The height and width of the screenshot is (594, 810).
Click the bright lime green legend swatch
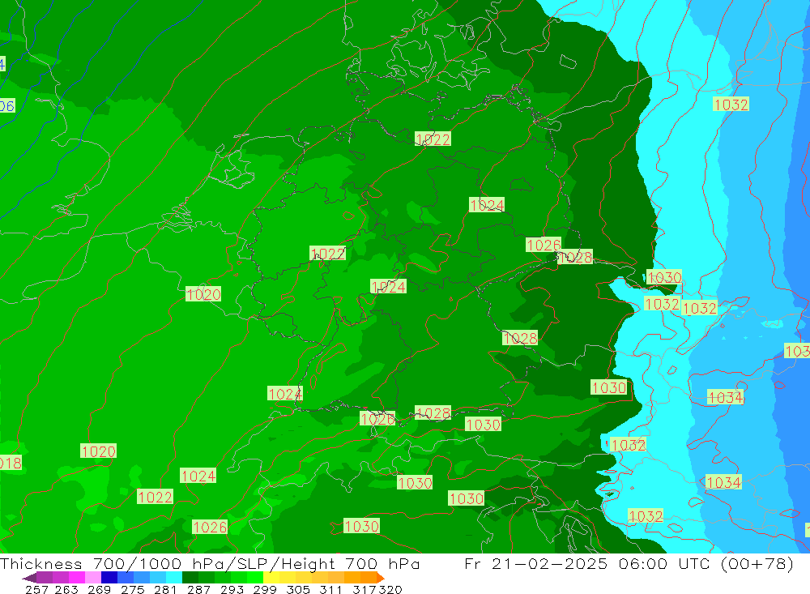pyautogui.click(x=255, y=578)
